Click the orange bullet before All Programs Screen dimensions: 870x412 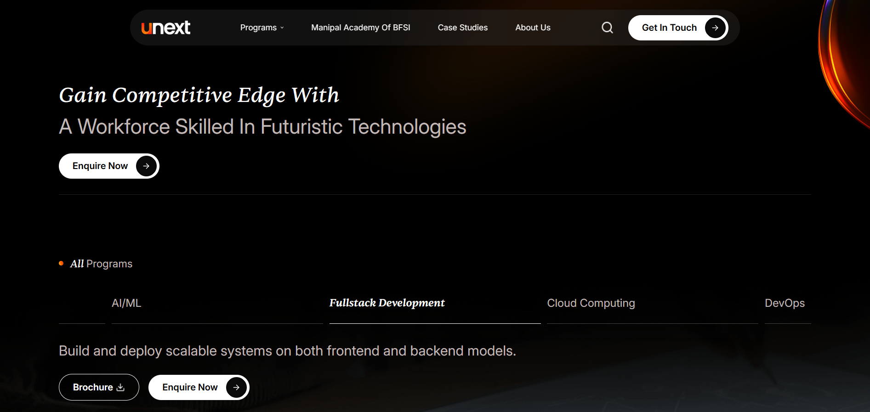click(61, 263)
